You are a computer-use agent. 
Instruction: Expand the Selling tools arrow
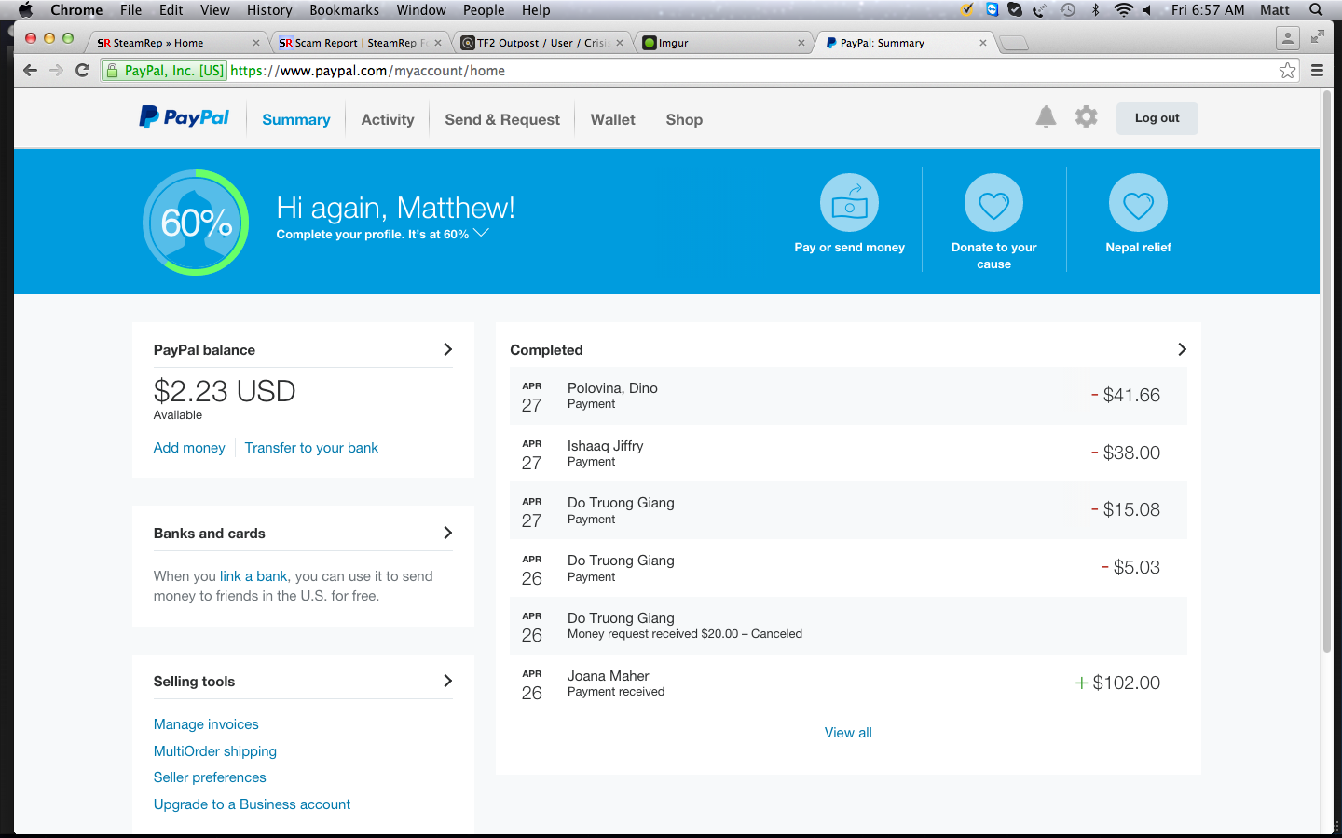tap(447, 681)
